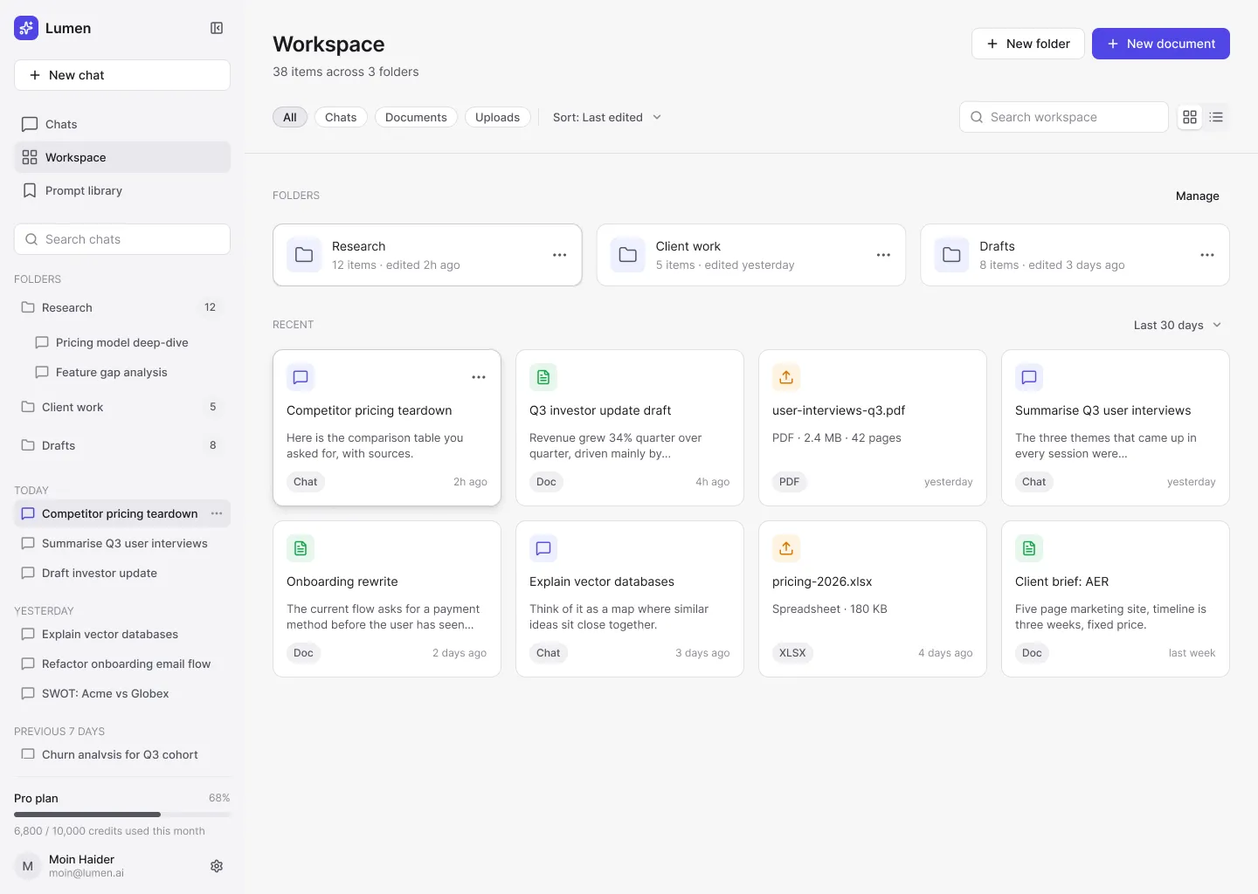This screenshot has width=1258, height=894.
Task: Open Prompt library in sidebar
Action: click(122, 190)
